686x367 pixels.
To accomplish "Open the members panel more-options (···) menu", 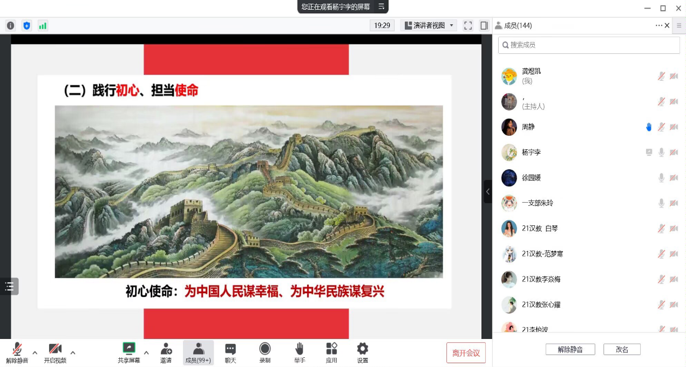I will [658, 25].
